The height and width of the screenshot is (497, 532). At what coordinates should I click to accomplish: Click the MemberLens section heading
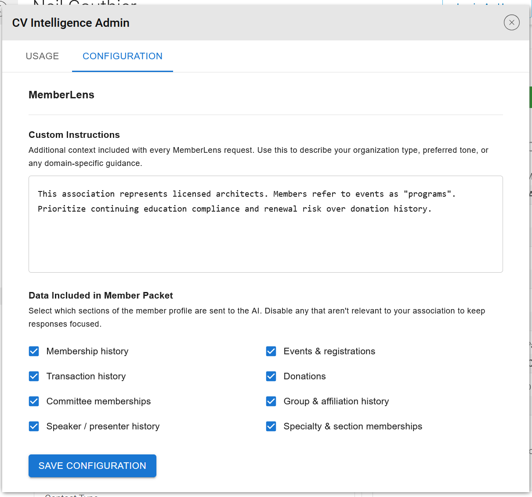[x=62, y=95]
